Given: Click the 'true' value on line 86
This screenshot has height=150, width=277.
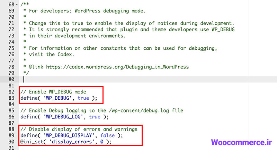Looking at the screenshot, I should click(x=95, y=117).
